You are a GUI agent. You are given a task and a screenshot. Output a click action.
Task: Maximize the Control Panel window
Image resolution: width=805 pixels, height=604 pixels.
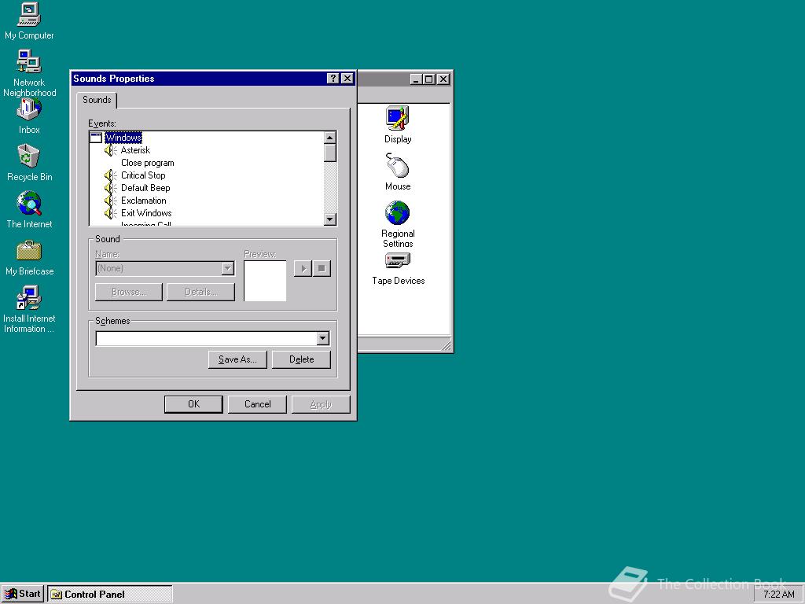[428, 79]
